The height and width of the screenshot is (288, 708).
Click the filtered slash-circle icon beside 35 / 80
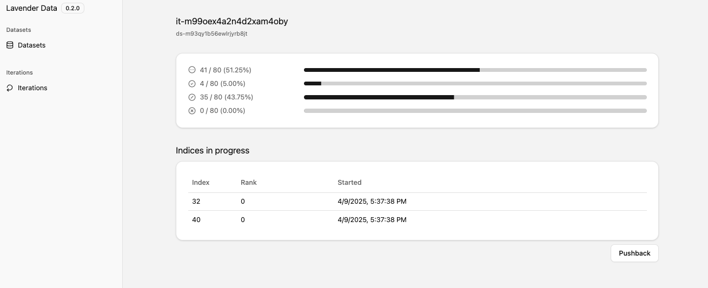pos(191,97)
